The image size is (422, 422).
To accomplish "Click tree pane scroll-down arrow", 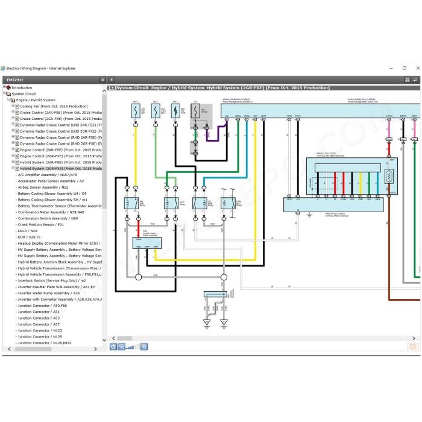I will (104, 340).
